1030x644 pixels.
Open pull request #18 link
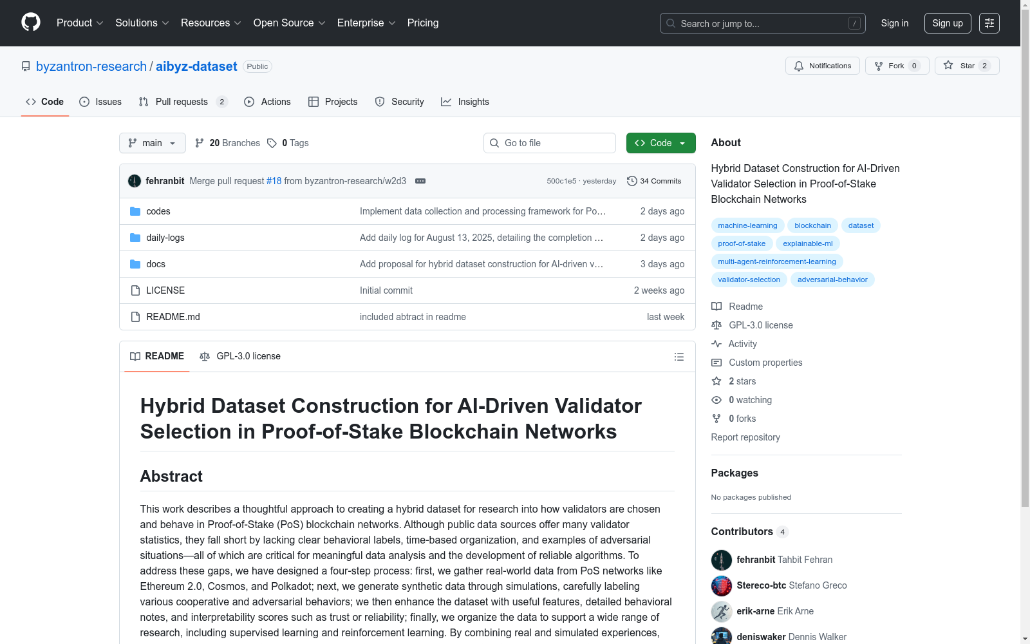[x=274, y=181]
